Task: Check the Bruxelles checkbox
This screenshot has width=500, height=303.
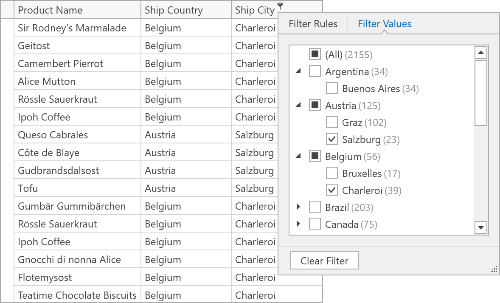Action: (332, 173)
